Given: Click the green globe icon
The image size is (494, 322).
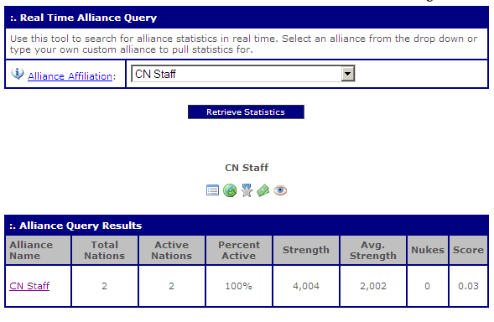Looking at the screenshot, I should (230, 190).
